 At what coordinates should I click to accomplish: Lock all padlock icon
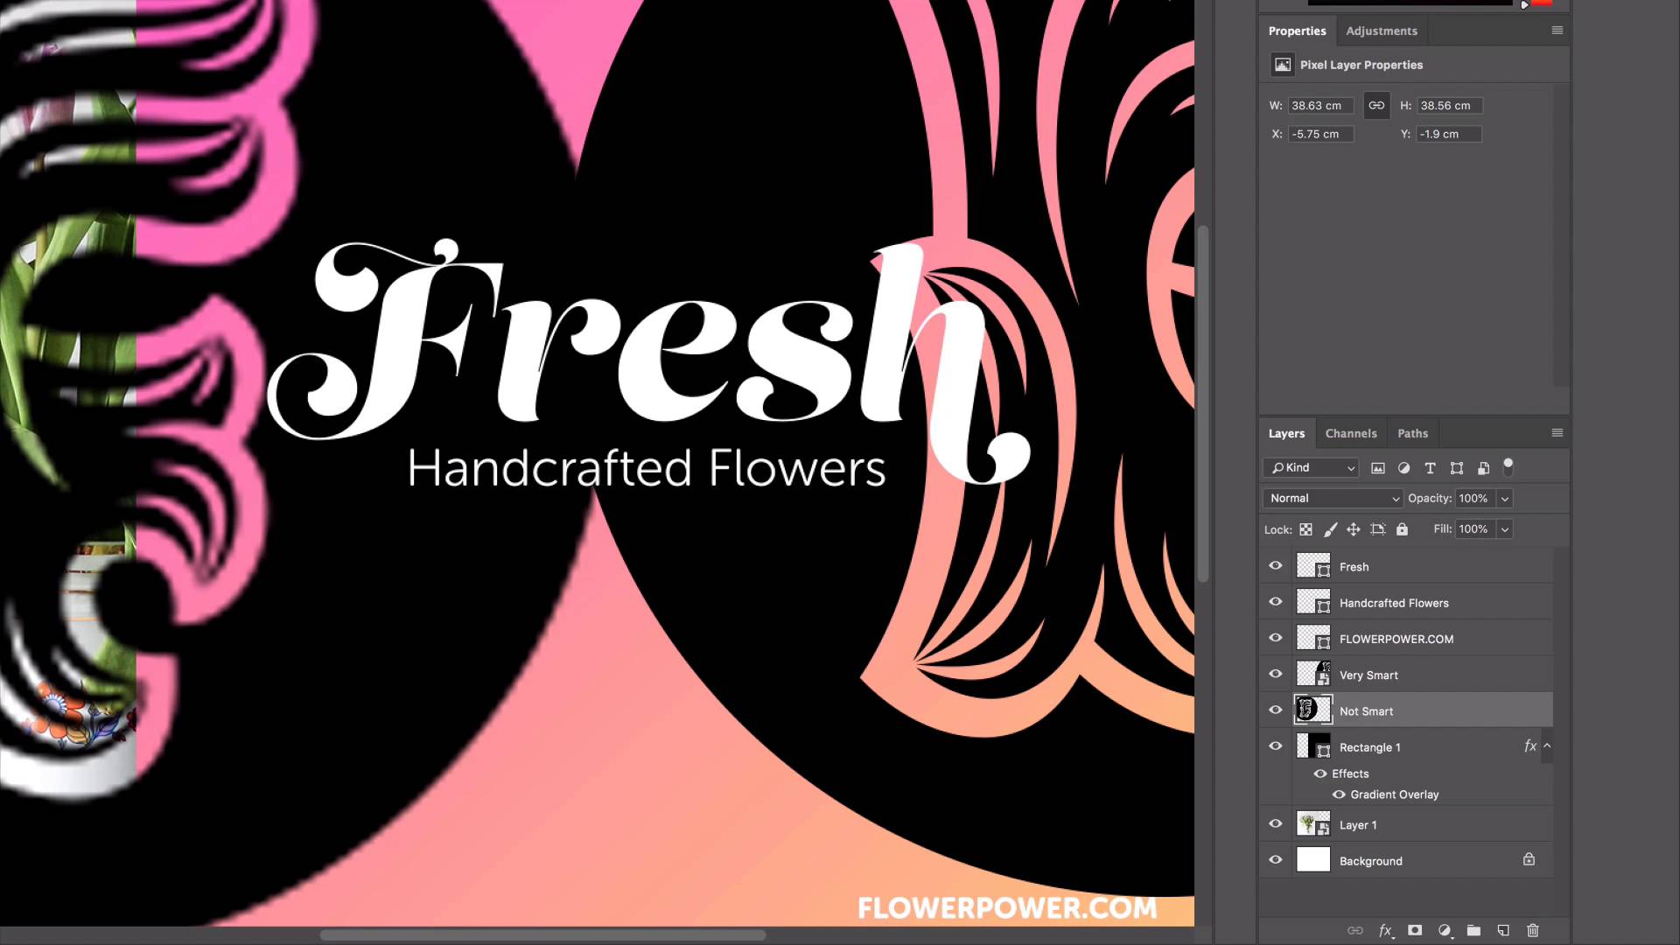1402,529
